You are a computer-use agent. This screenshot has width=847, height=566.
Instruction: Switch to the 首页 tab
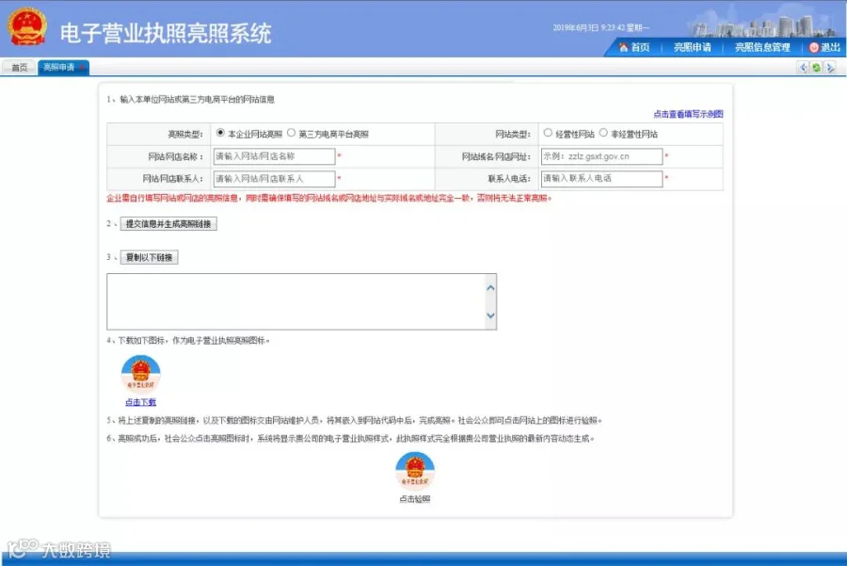pyautogui.click(x=20, y=68)
